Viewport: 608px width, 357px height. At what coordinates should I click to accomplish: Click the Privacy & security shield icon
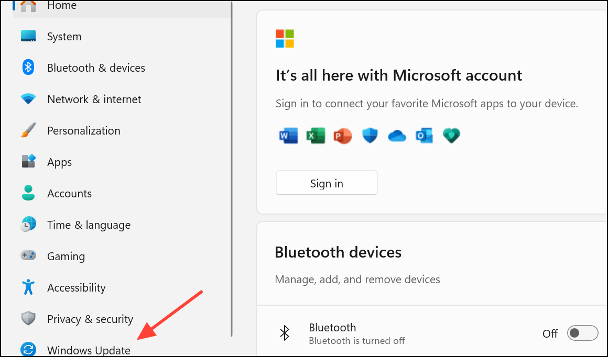click(28, 319)
